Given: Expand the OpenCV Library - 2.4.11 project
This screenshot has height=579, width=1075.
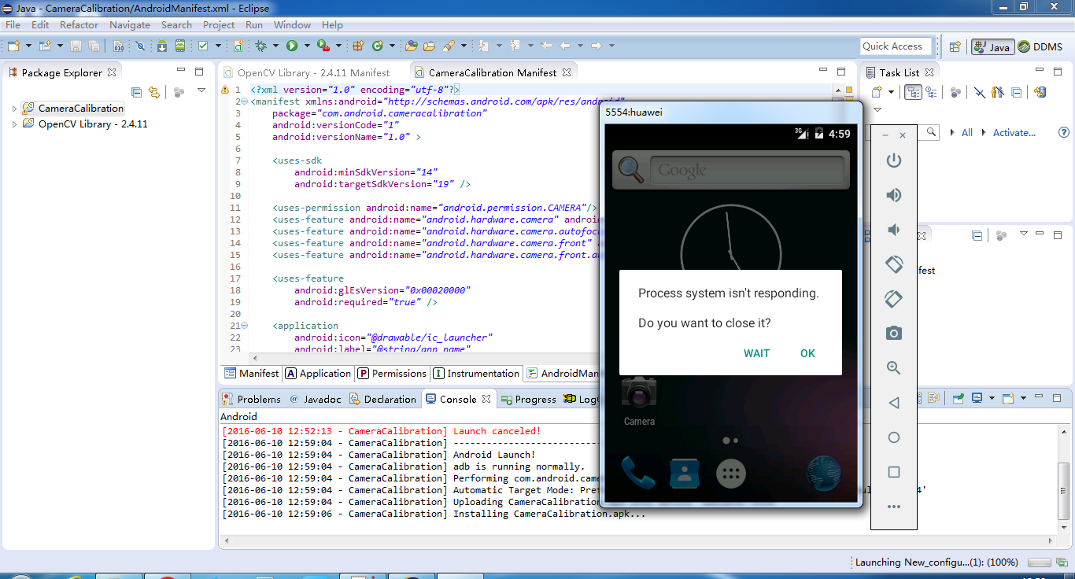Looking at the screenshot, I should 14,124.
